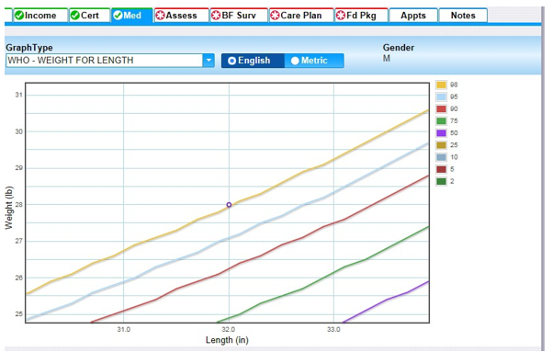Click the 50th percentile purple legend swatch
The height and width of the screenshot is (352, 552).
(x=441, y=133)
